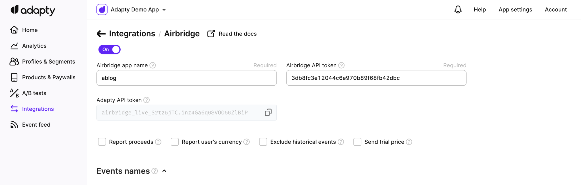This screenshot has width=581, height=185.
Task: Open Event feed
Action: click(x=36, y=125)
